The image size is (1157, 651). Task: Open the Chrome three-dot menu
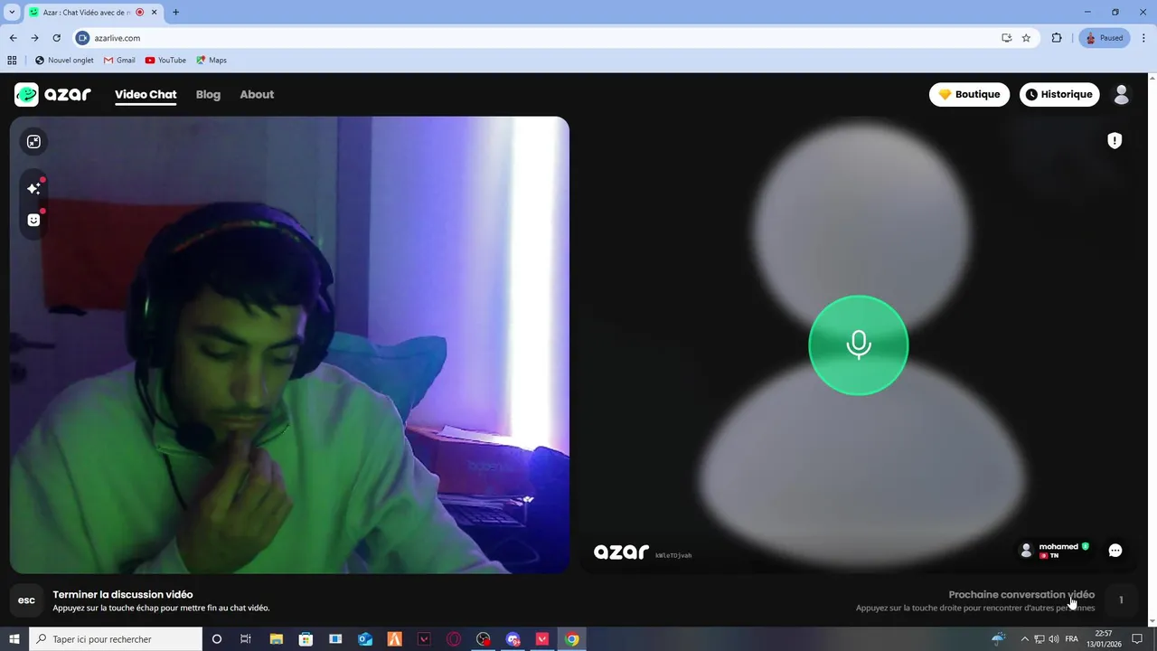(x=1143, y=38)
